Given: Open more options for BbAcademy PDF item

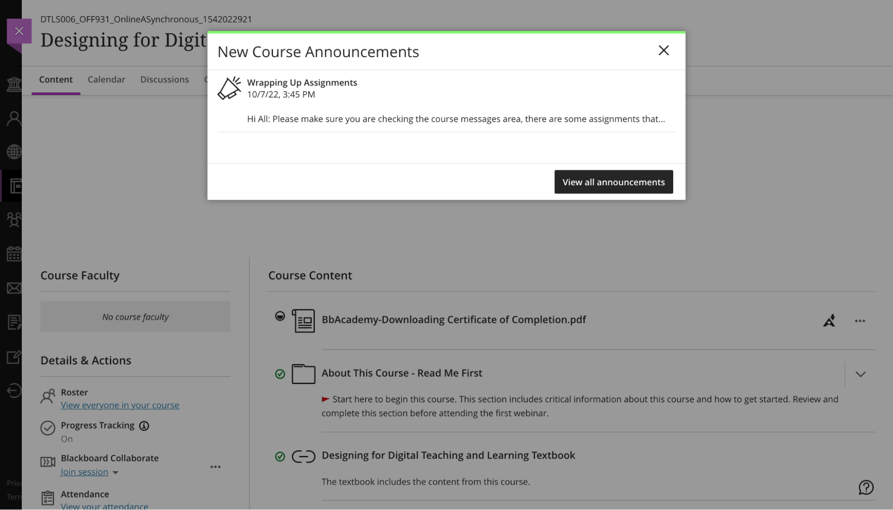Looking at the screenshot, I should [x=860, y=321].
